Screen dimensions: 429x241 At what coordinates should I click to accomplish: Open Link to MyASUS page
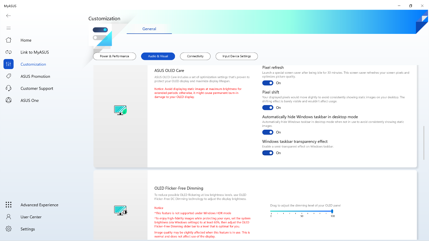(x=35, y=52)
